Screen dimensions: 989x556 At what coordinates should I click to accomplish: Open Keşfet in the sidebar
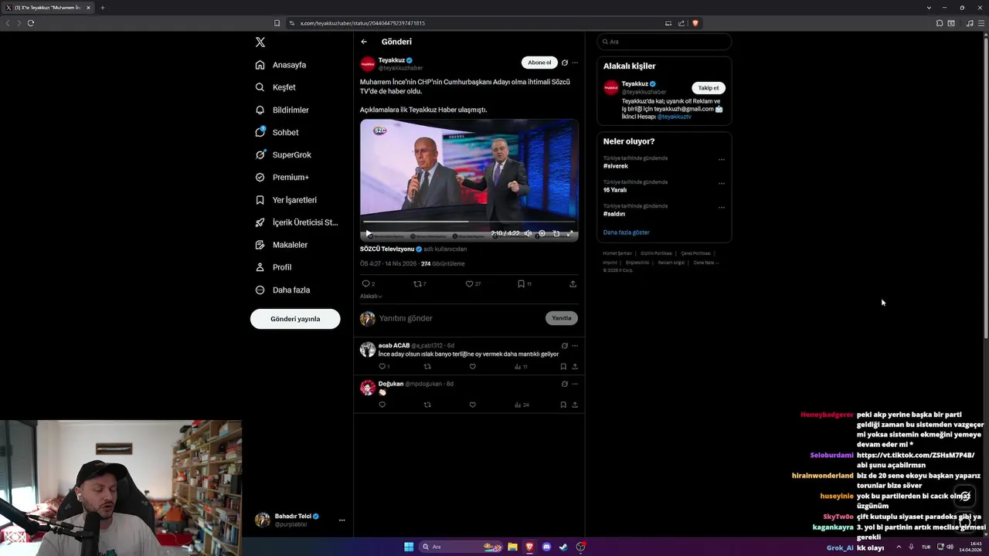tap(275, 87)
